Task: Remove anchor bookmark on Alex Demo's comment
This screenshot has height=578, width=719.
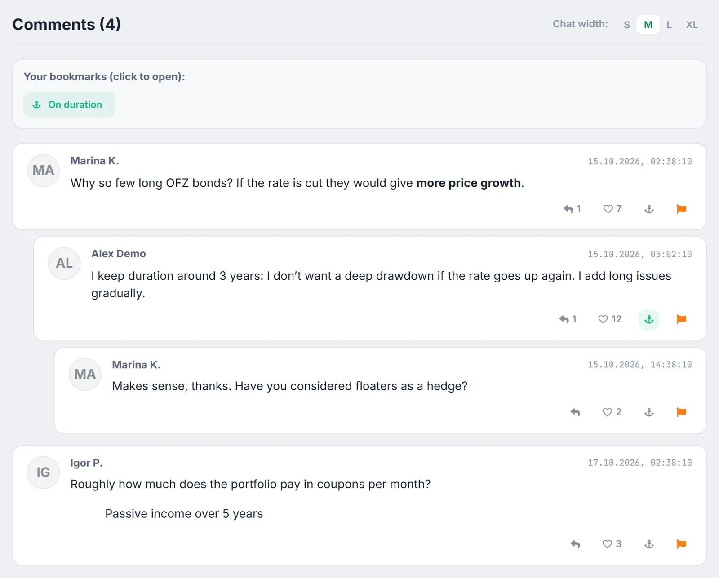Action: [x=649, y=320]
